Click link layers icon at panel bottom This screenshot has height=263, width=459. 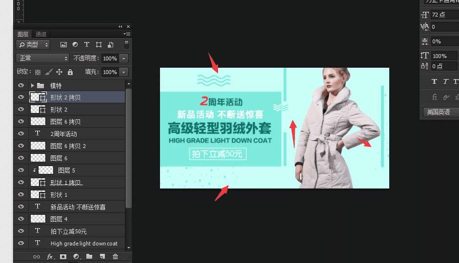36,257
